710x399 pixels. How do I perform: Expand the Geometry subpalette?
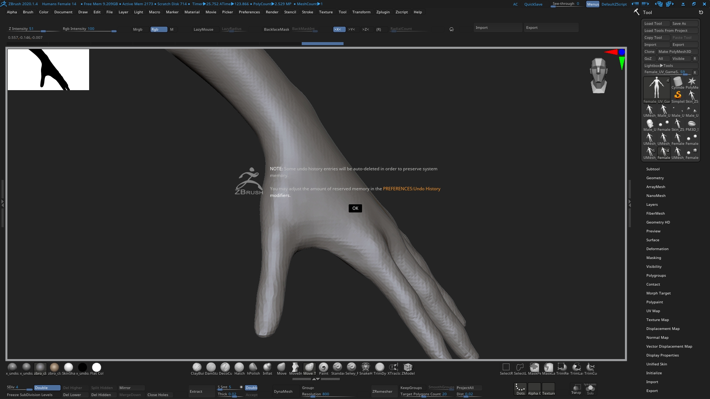pyautogui.click(x=655, y=178)
